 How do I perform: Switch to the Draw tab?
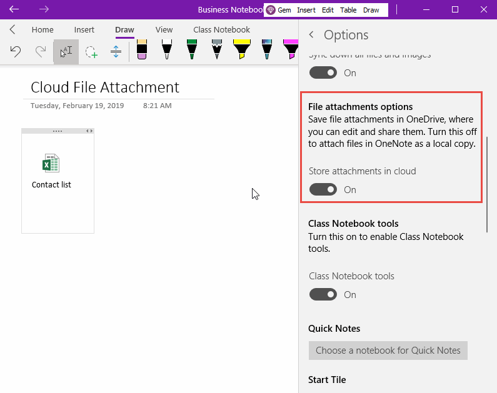tap(124, 30)
